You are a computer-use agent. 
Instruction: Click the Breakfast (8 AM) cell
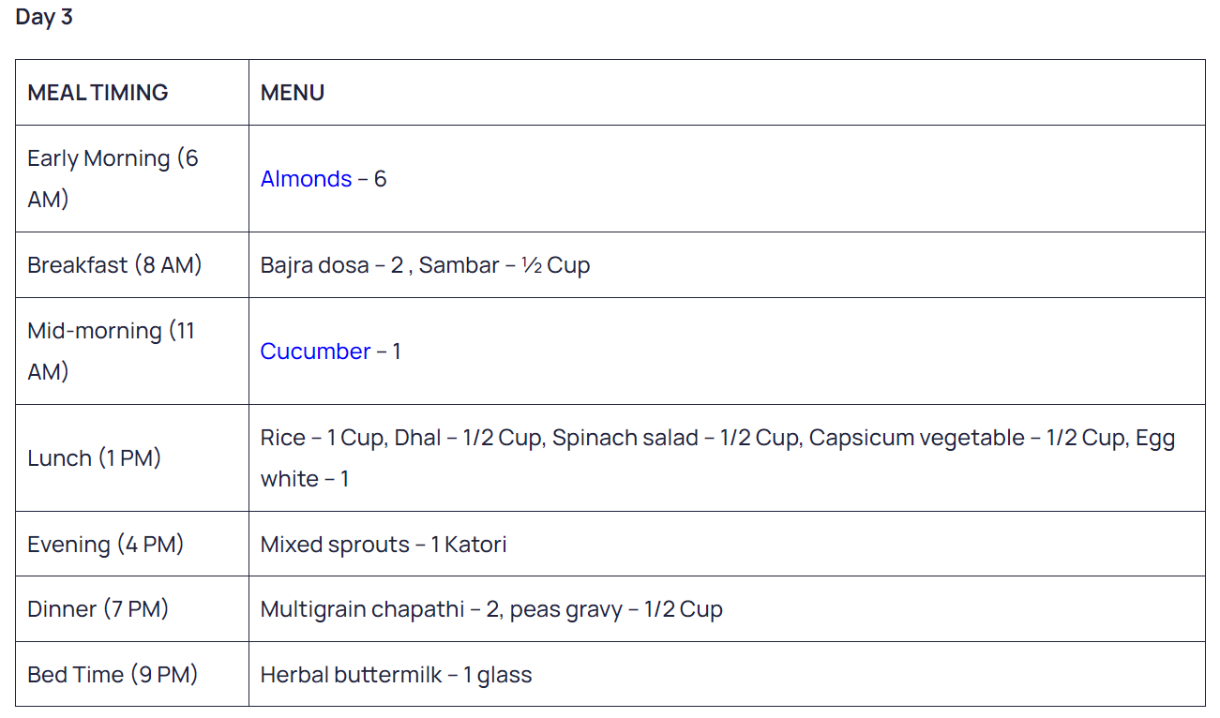132,265
